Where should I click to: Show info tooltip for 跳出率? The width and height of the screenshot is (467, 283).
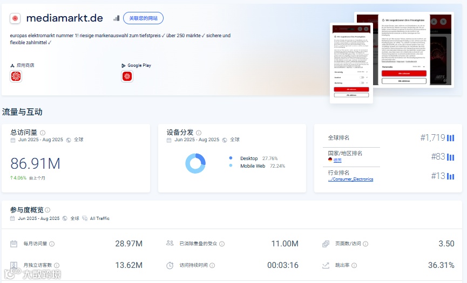point(354,265)
